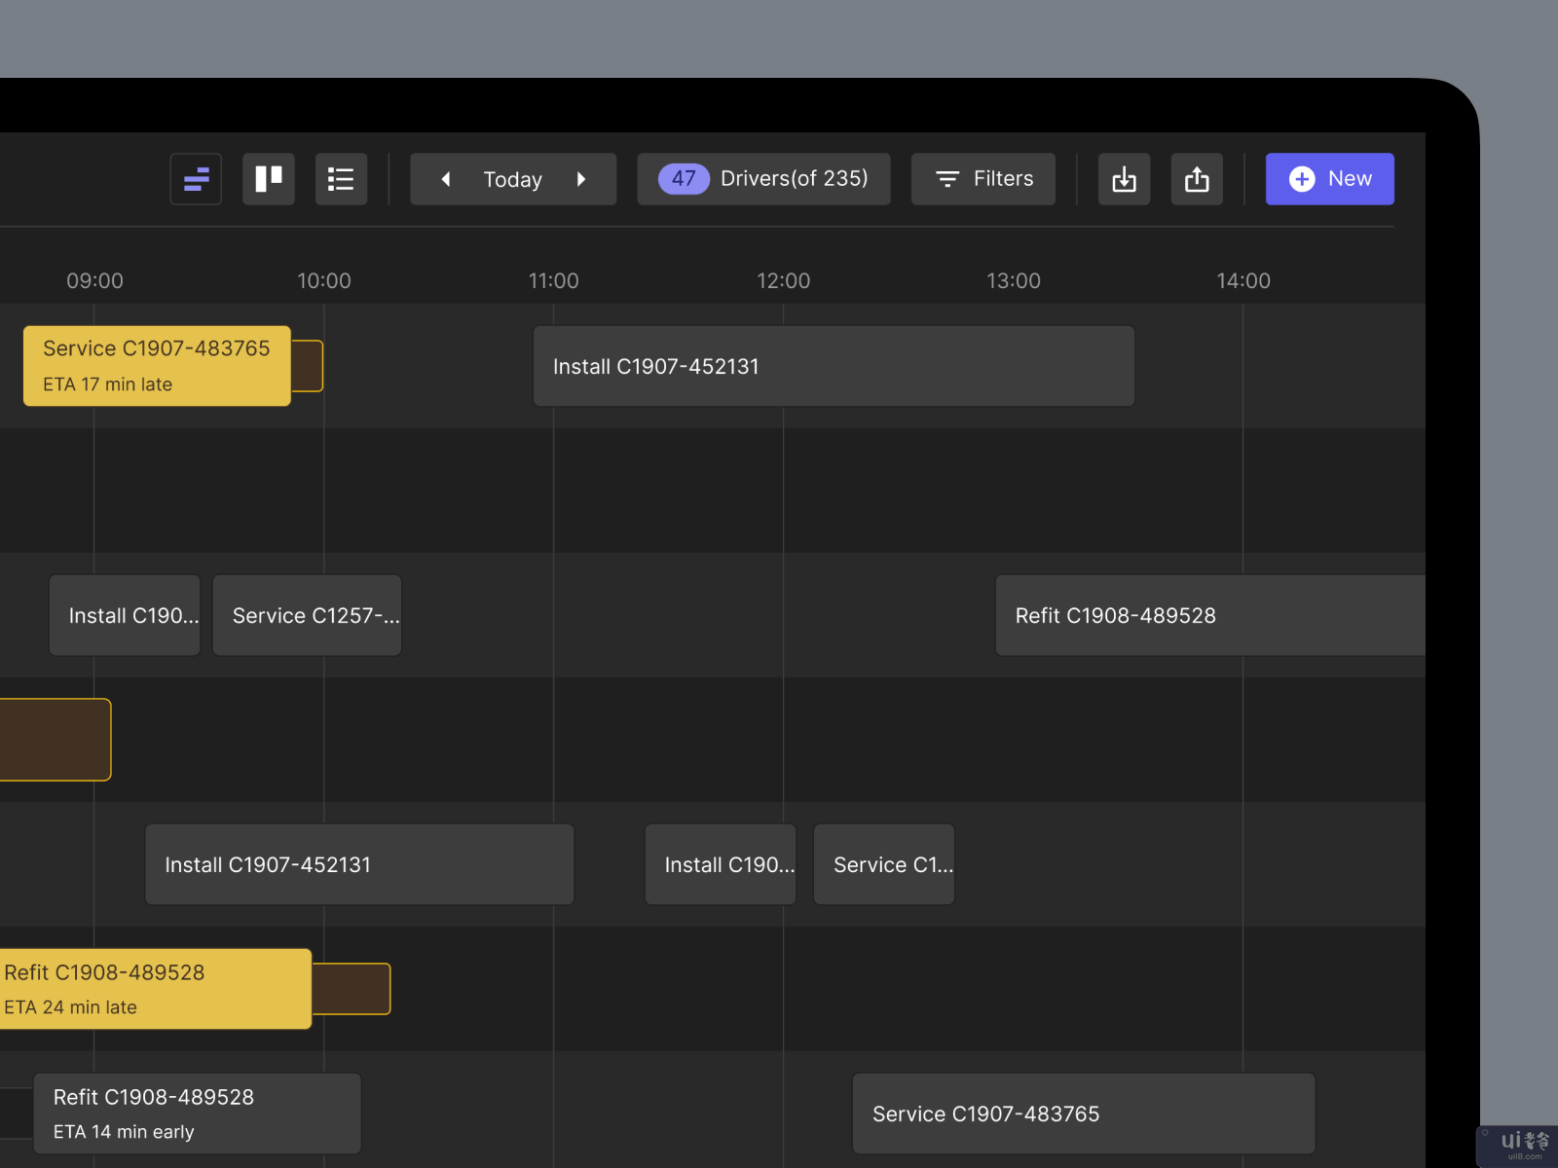The height and width of the screenshot is (1168, 1558).
Task: Click the Today date label
Action: [512, 180]
